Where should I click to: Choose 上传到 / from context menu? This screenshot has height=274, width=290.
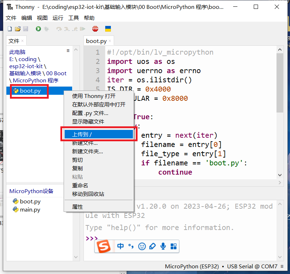click(x=98, y=134)
